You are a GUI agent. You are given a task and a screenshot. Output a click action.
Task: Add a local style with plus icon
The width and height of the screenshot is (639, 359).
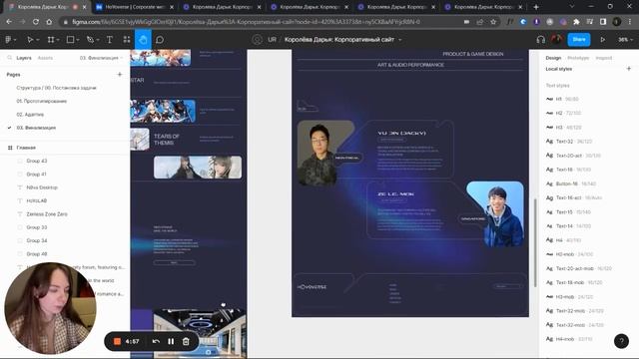628,69
